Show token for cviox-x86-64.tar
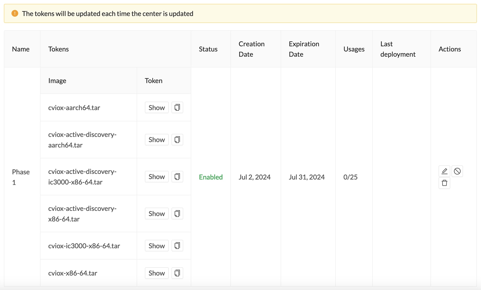The width and height of the screenshot is (481, 290). click(x=157, y=273)
